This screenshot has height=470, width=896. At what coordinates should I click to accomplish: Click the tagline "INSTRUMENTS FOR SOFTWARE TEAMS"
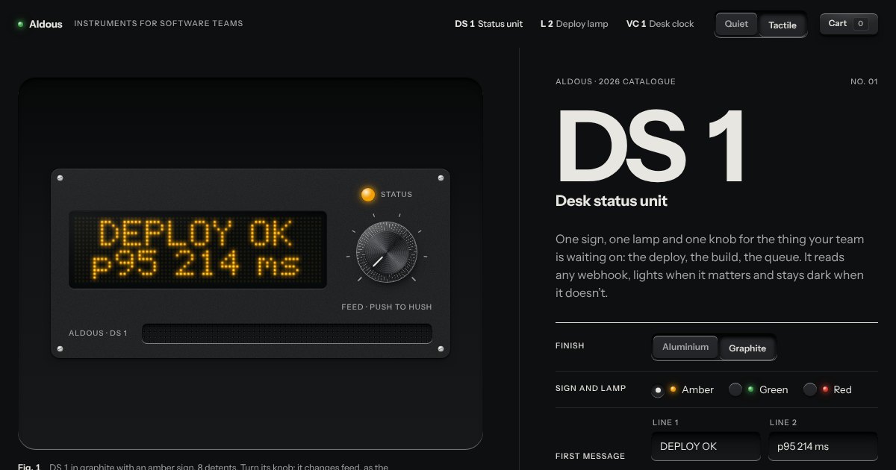pyautogui.click(x=158, y=24)
